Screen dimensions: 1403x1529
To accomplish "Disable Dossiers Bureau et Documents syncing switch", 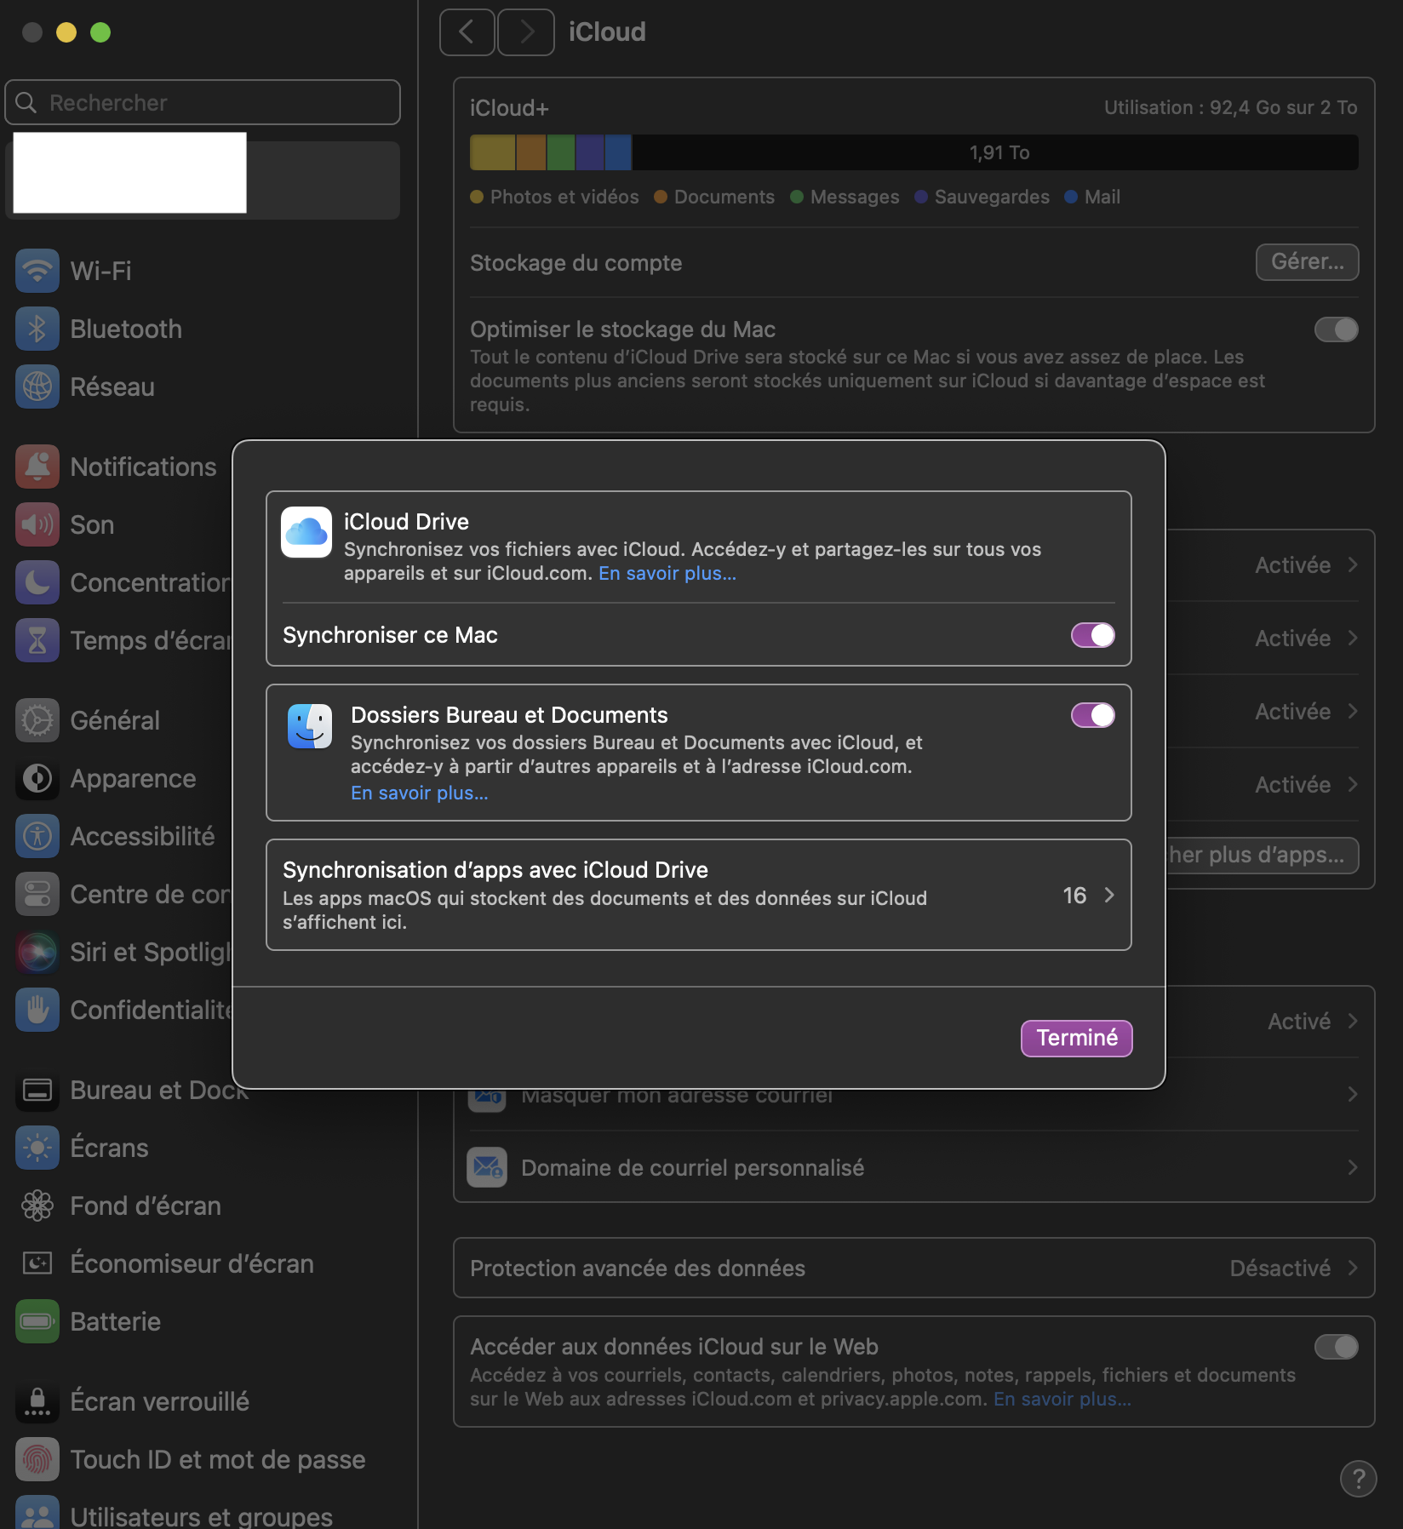I will pos(1093,715).
